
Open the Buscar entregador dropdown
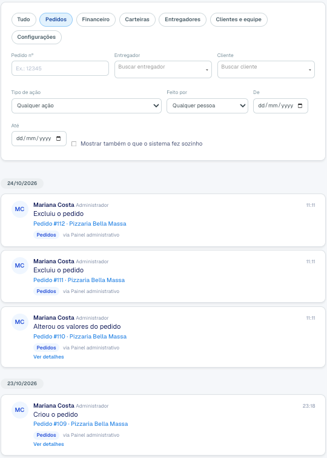click(163, 70)
